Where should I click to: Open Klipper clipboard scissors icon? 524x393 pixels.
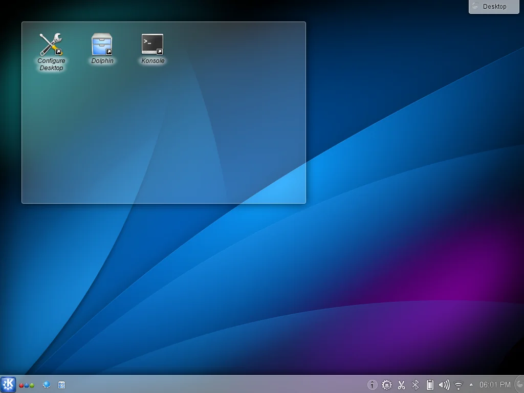click(x=401, y=385)
